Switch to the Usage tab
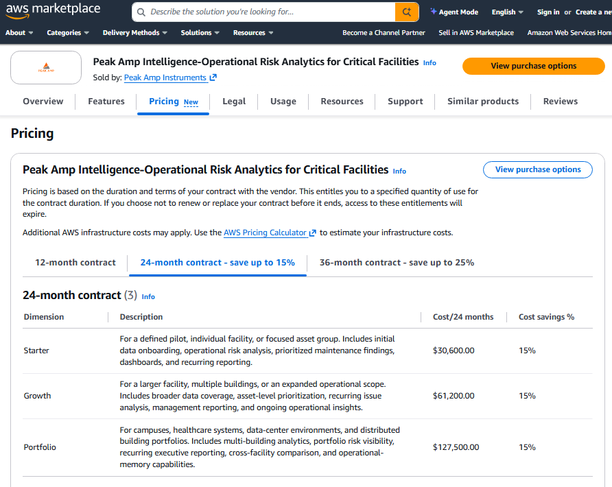The height and width of the screenshot is (487, 612). point(283,102)
